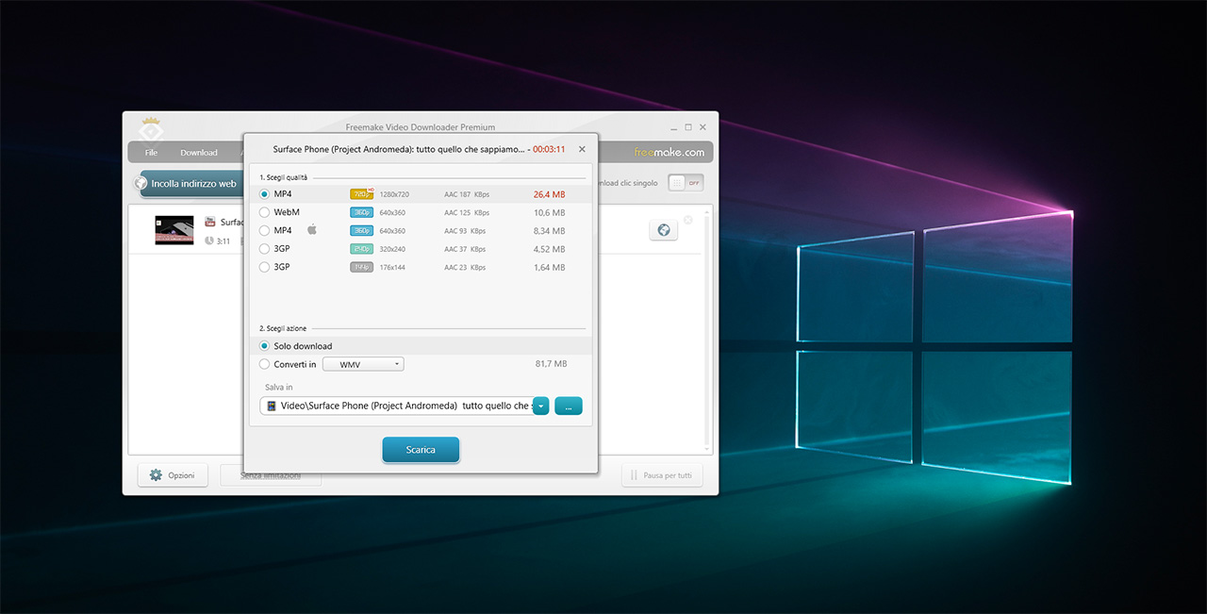Screen dimensions: 1207x614
Task: Select the 3GP 144p quality option
Action: pyautogui.click(x=265, y=267)
